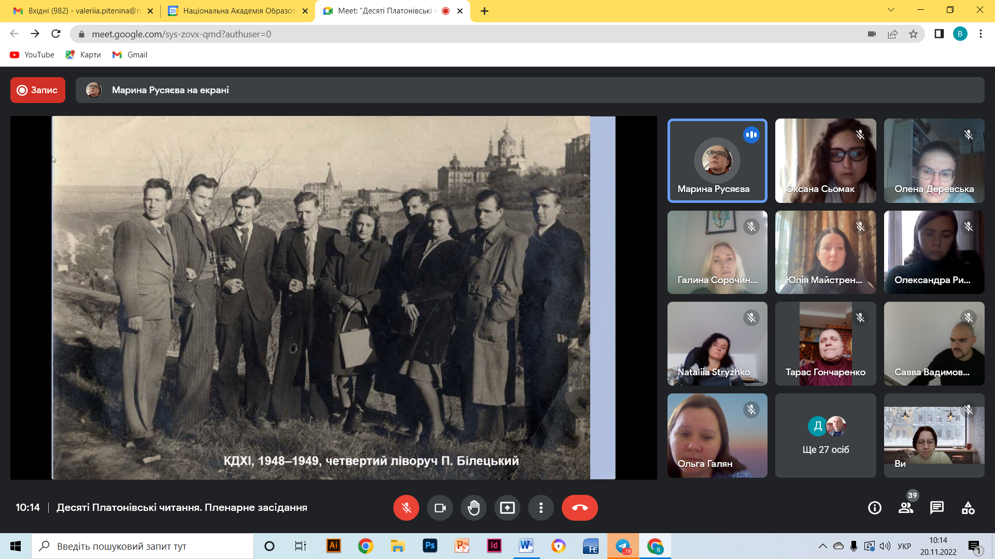Click the red Запис recording indicator
This screenshot has width=995, height=559.
click(38, 90)
